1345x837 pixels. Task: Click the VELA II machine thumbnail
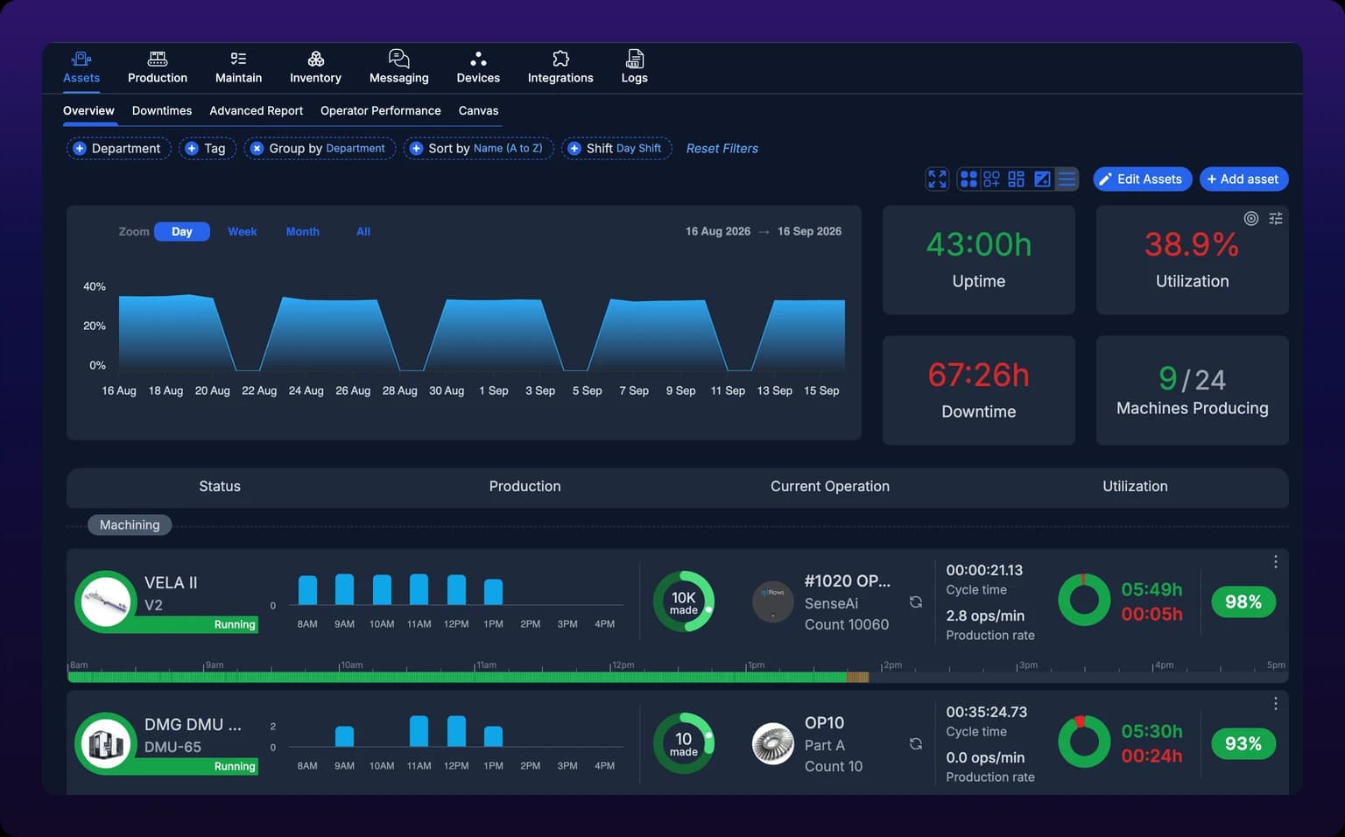[x=106, y=601]
